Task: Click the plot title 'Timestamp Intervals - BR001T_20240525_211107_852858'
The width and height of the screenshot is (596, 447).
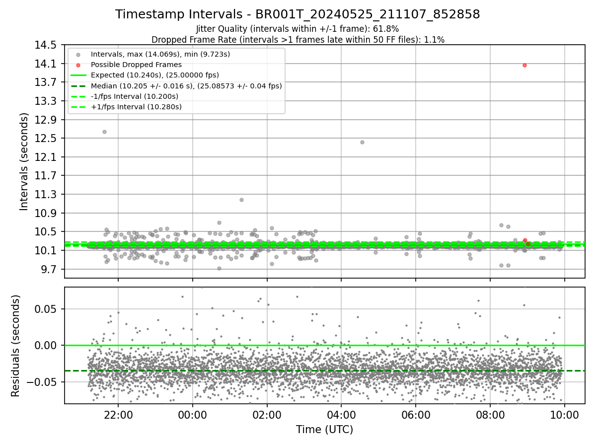Action: [x=298, y=14]
